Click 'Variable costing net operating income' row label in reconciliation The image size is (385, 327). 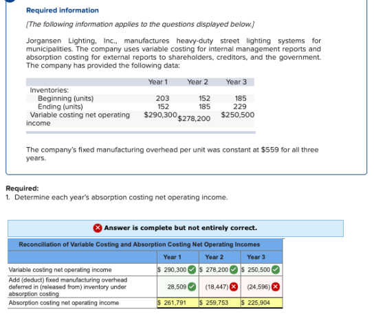[60, 270]
